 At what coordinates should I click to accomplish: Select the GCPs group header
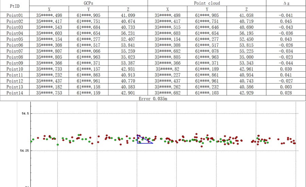[88, 3]
